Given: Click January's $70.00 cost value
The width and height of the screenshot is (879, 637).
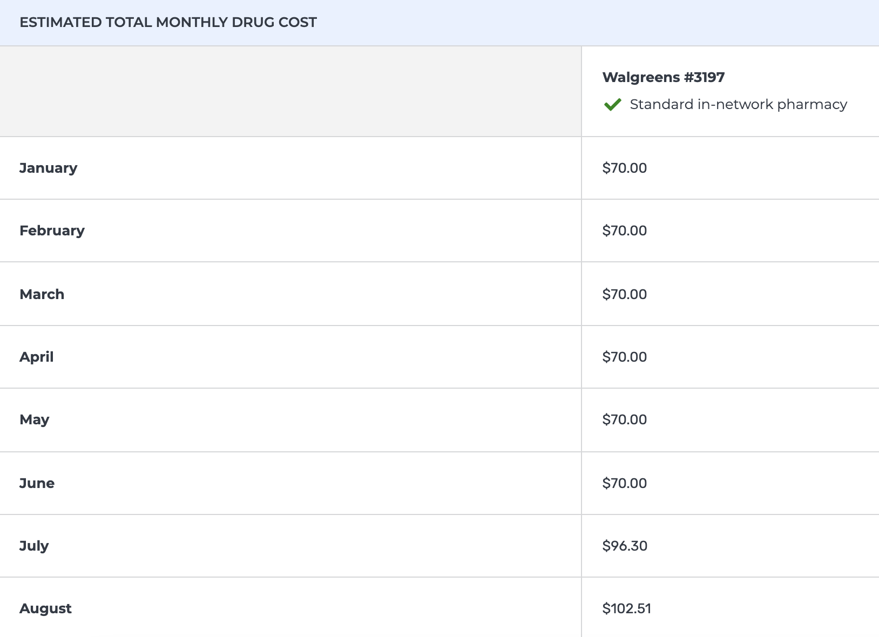Looking at the screenshot, I should click(x=624, y=168).
